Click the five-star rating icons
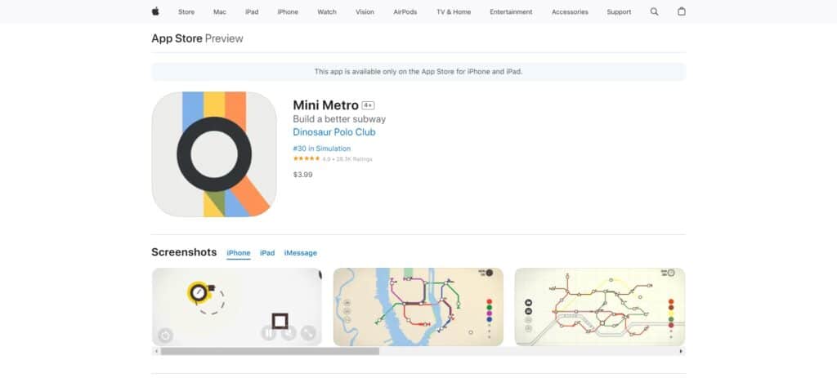This screenshot has width=837, height=378. coord(307,159)
